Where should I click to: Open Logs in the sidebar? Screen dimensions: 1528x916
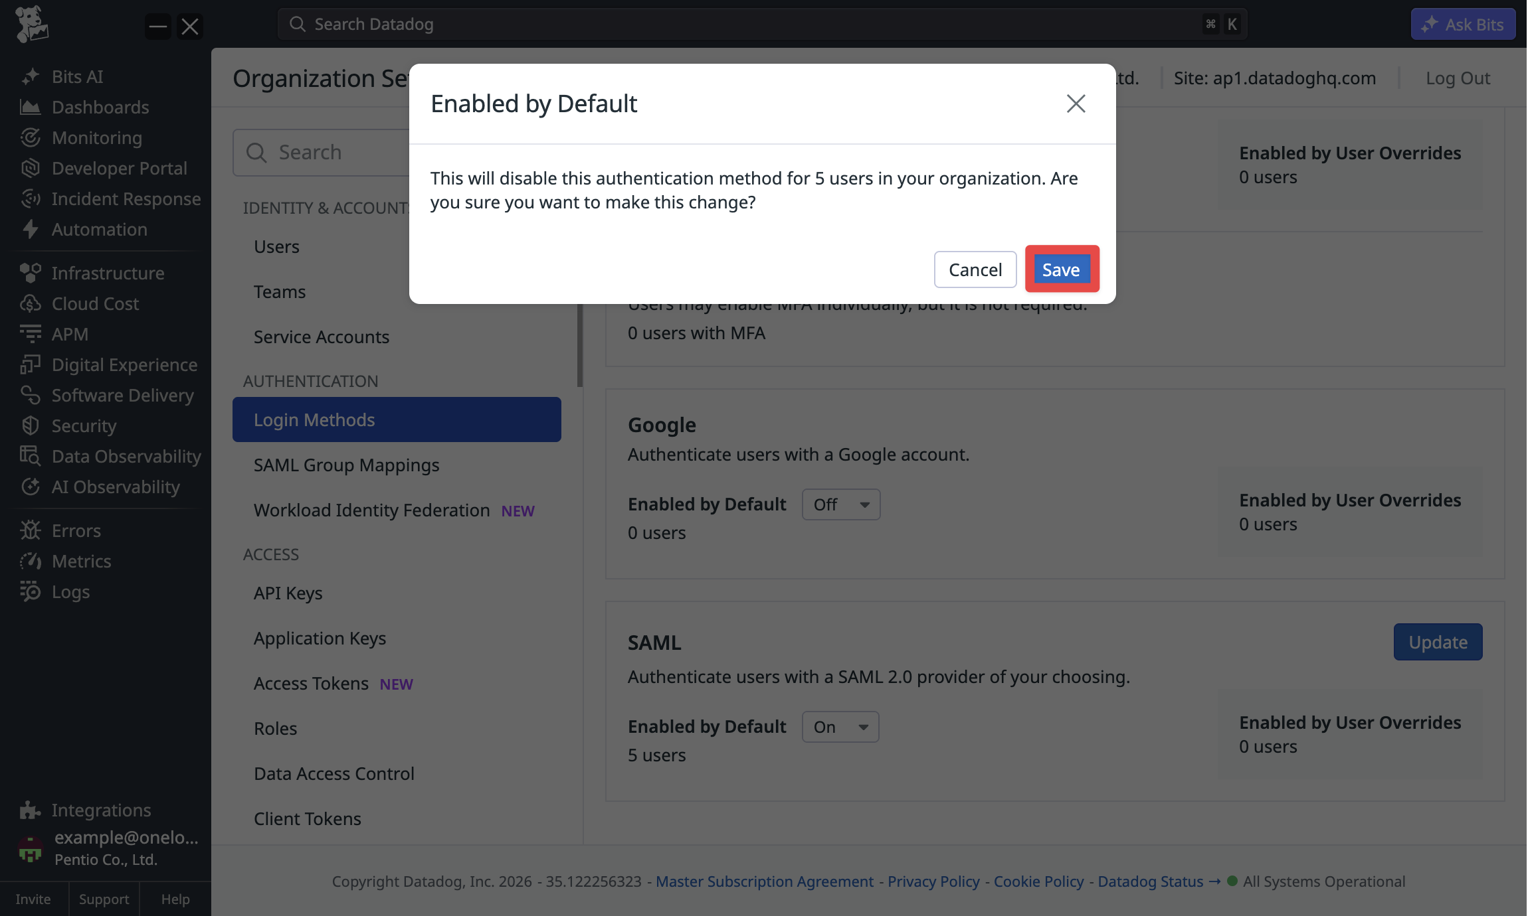[70, 591]
